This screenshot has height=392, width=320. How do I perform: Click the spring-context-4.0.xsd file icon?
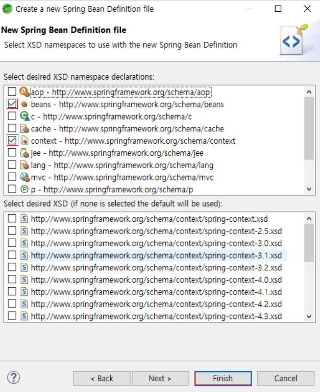coord(24,280)
